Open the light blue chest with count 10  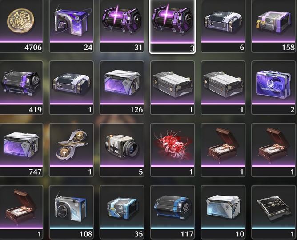pos(223,212)
